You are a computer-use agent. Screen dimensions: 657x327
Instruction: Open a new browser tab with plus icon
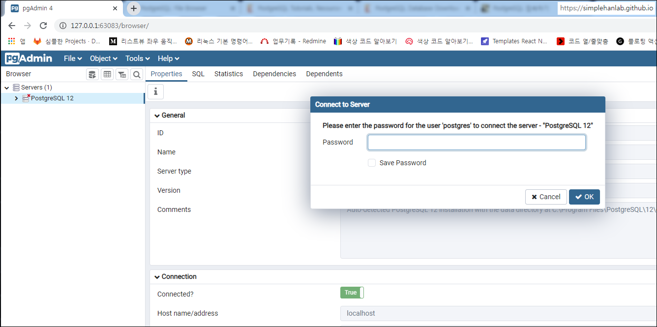134,8
